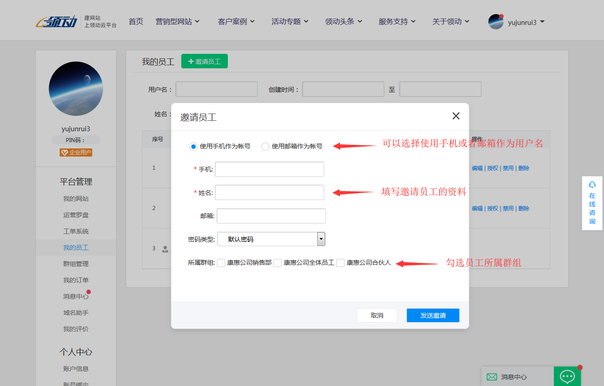Open the 密码类型 dropdown
Screen dimensions: 604x386
click(x=321, y=238)
